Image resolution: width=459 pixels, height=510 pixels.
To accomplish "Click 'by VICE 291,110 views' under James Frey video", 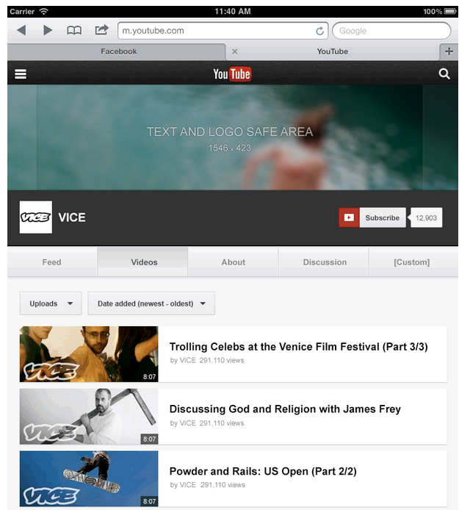I will pos(207,423).
